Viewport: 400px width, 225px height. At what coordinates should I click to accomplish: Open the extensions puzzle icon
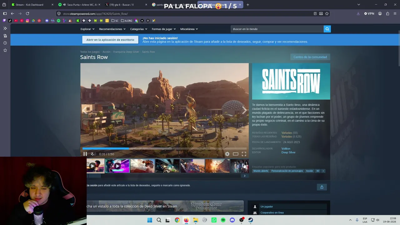coord(387,14)
